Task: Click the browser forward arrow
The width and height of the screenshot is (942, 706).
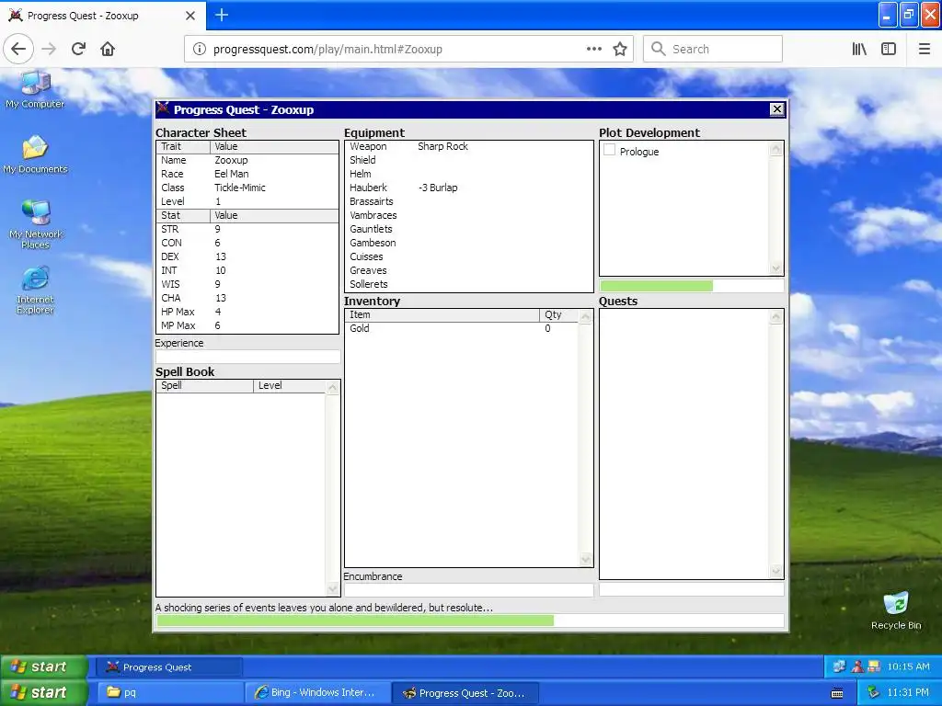Action: coord(49,49)
